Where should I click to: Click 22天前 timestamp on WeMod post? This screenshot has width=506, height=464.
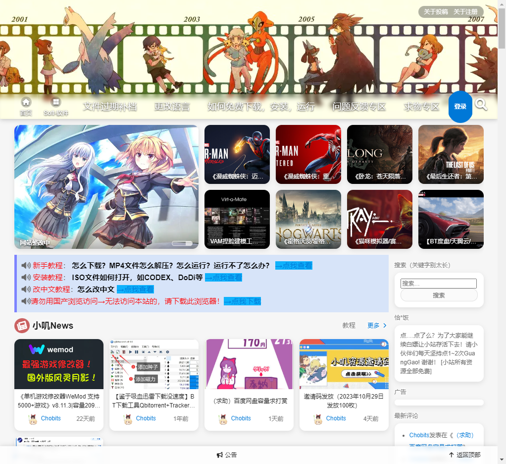click(x=86, y=419)
